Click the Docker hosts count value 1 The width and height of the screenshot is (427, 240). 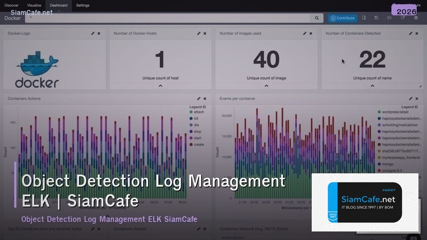tap(160, 59)
